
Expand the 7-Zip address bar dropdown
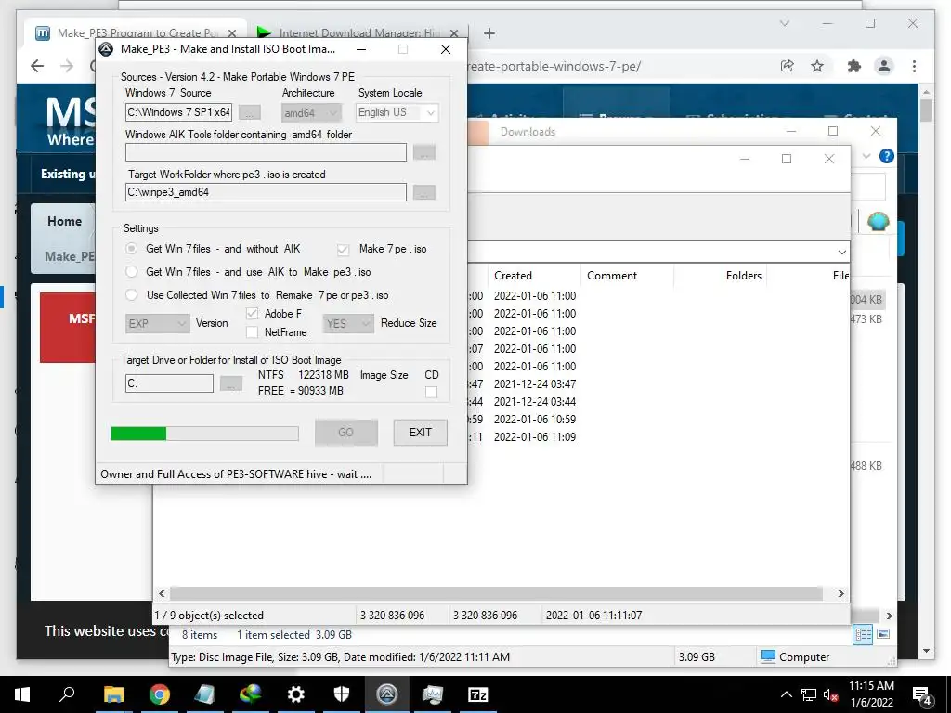(841, 252)
